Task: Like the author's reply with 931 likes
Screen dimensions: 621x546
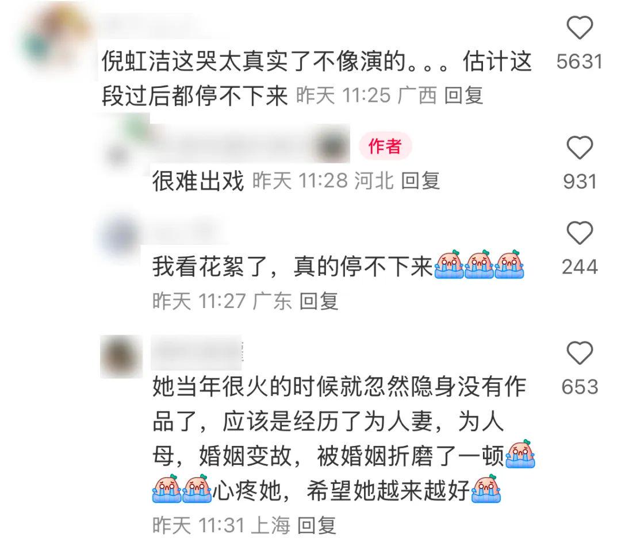Action: click(580, 147)
